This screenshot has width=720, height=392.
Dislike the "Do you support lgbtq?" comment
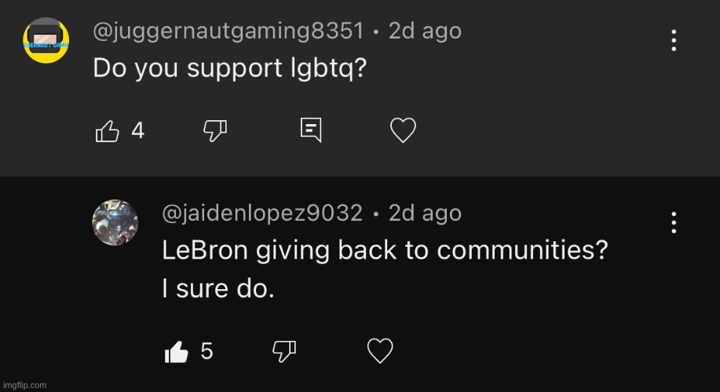pyautogui.click(x=215, y=131)
